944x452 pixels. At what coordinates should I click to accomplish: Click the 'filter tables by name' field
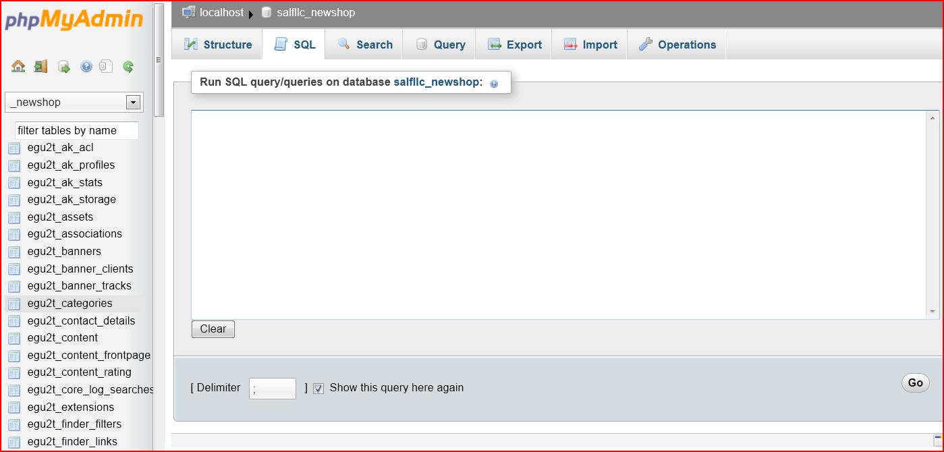pyautogui.click(x=77, y=131)
